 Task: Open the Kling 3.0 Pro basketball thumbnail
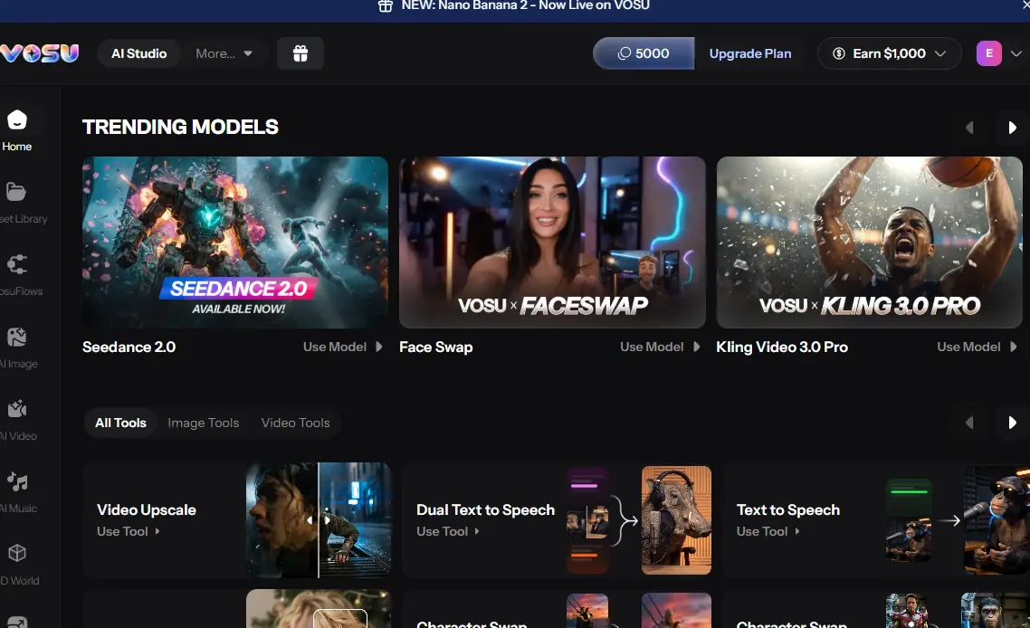[869, 243]
